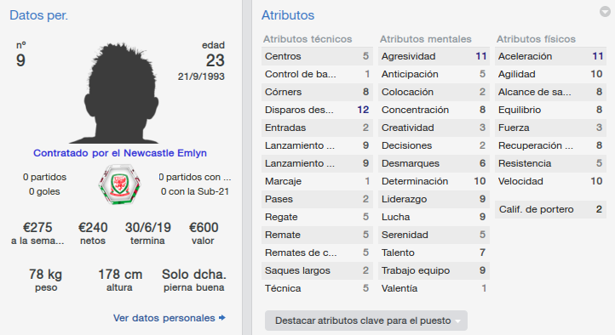Click the €600 valor figure

204,233
